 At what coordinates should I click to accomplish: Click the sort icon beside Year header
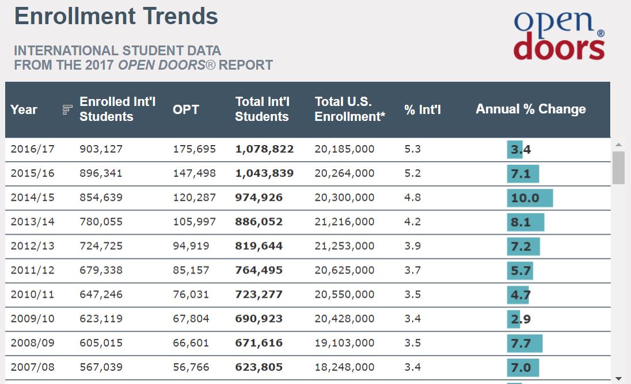click(67, 109)
